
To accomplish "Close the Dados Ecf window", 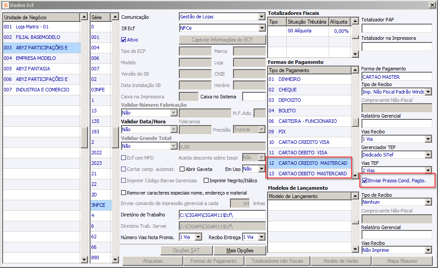I will coord(431,5).
